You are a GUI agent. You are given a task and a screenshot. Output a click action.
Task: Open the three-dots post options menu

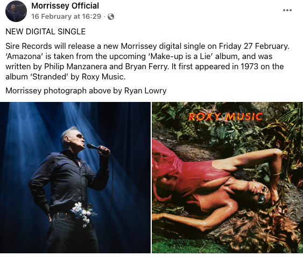coord(287,10)
